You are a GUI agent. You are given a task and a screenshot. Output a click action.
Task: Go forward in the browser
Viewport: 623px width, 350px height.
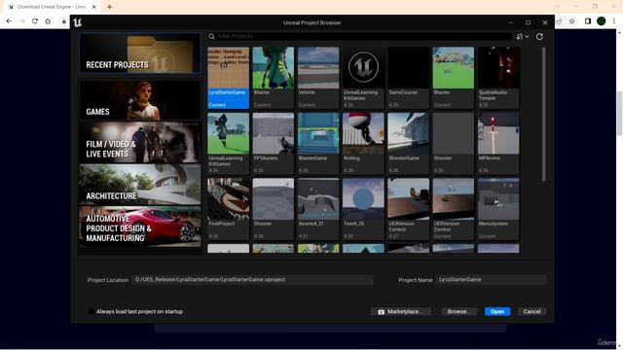(x=21, y=21)
